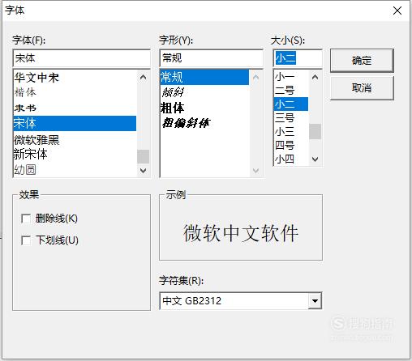The image size is (412, 361).
Task: Select 新宋体 in the font list
Action: click(75, 155)
